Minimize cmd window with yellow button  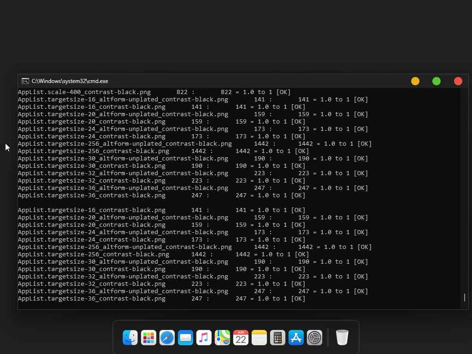415,81
